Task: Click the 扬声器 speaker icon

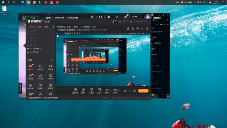Action: tap(115, 90)
